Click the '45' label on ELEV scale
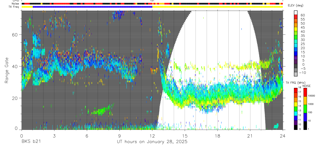This screenshot has height=147, width=318. [x=302, y=27]
